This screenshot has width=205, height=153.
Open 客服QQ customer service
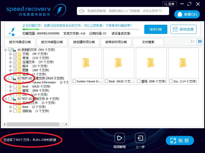187,14
